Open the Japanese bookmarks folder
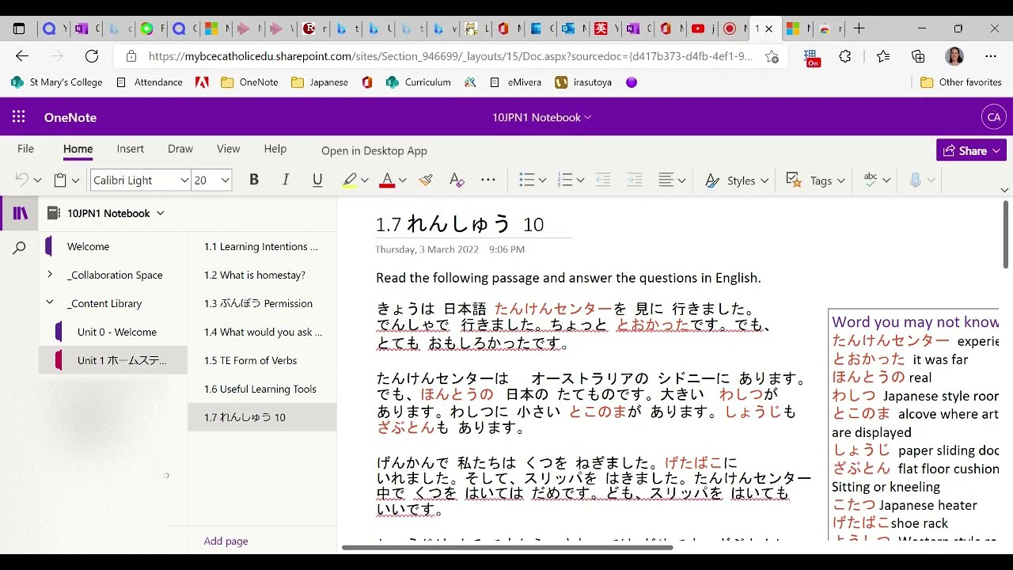This screenshot has width=1013, height=570. point(320,82)
